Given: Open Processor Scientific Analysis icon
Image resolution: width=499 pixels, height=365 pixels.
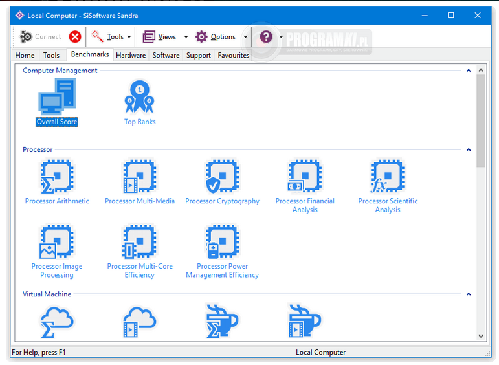Looking at the screenshot, I should 388,177.
